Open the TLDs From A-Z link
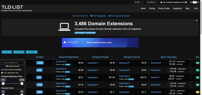The height and width of the screenshot is (95, 202). tap(80, 16)
